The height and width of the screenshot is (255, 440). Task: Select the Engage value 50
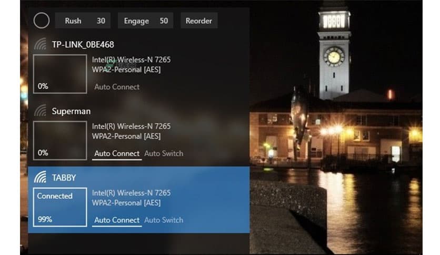(x=164, y=21)
